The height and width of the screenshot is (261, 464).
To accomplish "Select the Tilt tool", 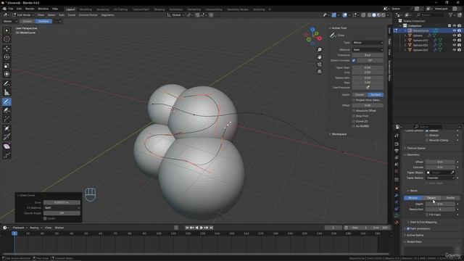I will coord(7,137).
